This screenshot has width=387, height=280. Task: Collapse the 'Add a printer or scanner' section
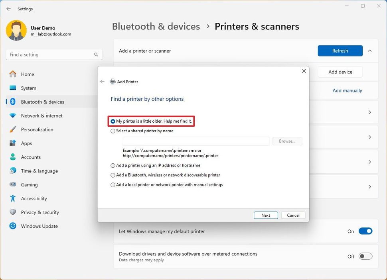[x=370, y=51]
